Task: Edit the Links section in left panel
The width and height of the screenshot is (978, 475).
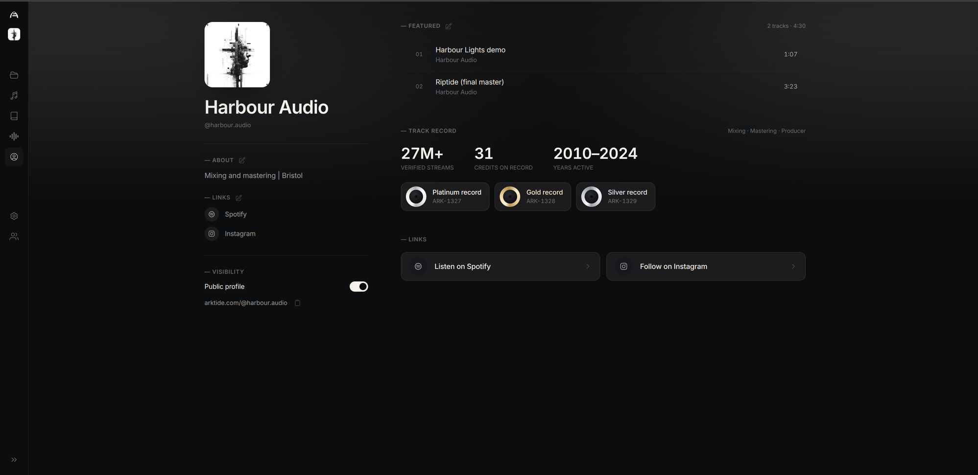Action: coord(239,198)
